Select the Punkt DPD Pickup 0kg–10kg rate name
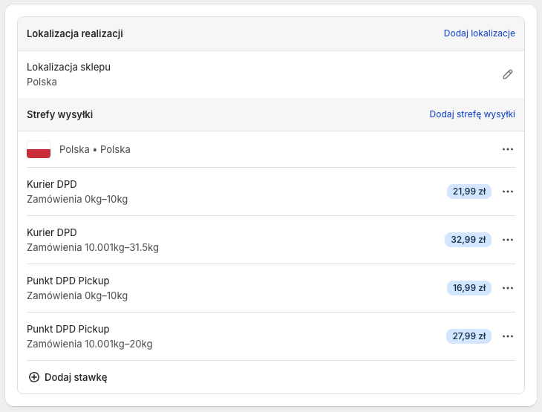The height and width of the screenshot is (412, 542). (68, 281)
